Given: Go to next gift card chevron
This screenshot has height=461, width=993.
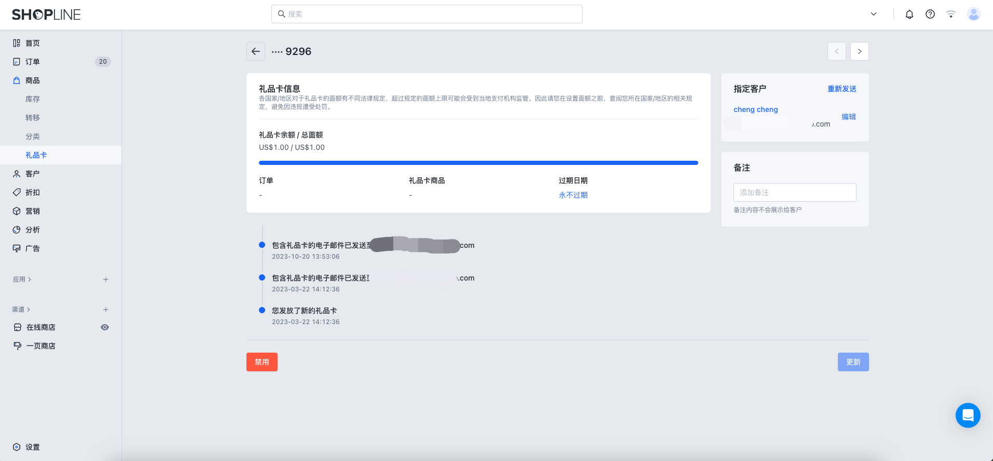Looking at the screenshot, I should click(860, 51).
